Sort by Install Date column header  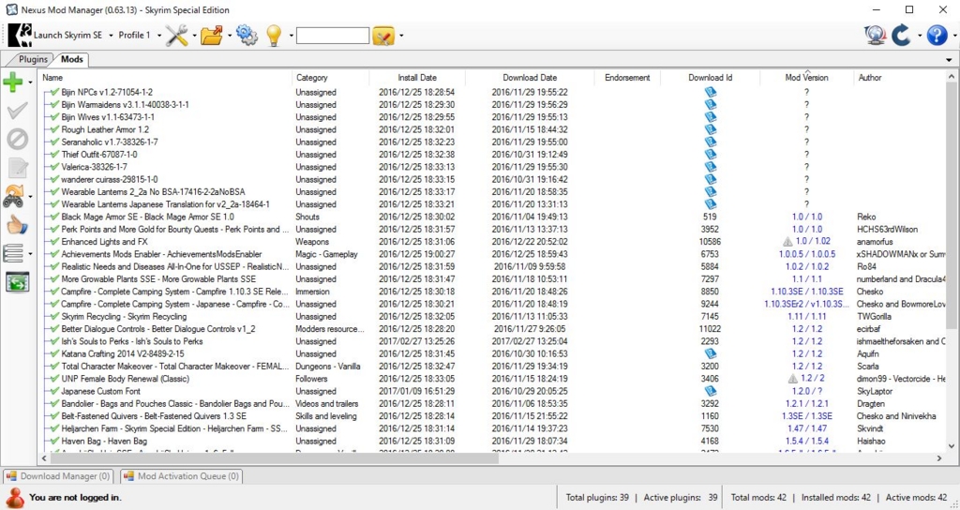(417, 78)
